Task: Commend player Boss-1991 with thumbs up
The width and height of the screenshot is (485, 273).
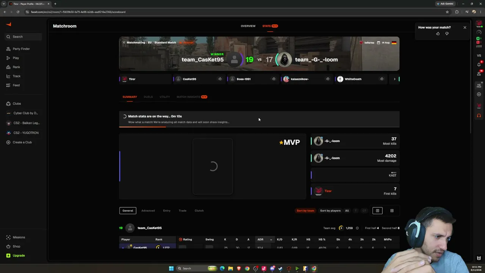Action: (274, 79)
